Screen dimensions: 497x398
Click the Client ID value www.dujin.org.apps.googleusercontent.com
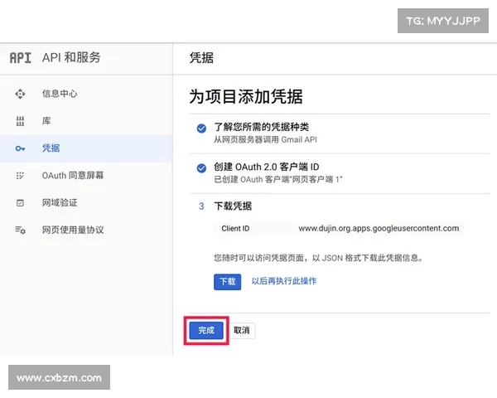[379, 229]
